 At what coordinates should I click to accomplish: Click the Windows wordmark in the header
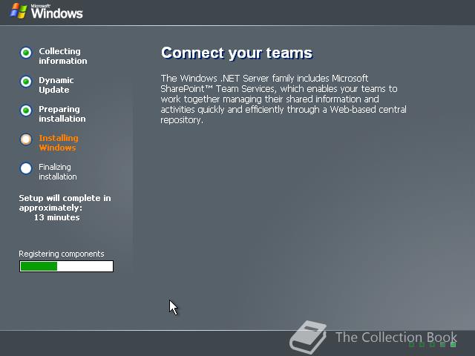pos(56,12)
